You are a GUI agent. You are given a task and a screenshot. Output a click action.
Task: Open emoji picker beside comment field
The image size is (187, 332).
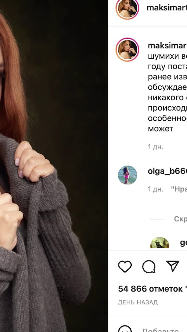click(x=125, y=329)
